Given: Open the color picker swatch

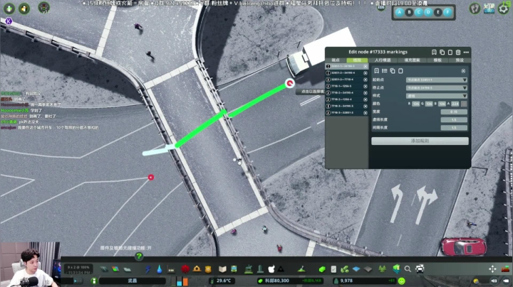Looking at the screenshot, I should tap(464, 104).
